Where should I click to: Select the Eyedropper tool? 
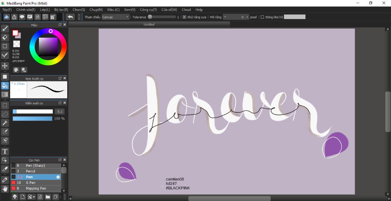tap(5, 180)
